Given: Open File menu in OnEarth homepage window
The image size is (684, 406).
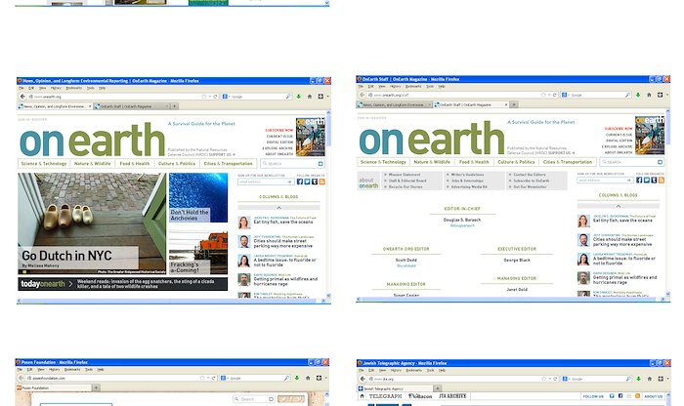Looking at the screenshot, I should [x=21, y=88].
